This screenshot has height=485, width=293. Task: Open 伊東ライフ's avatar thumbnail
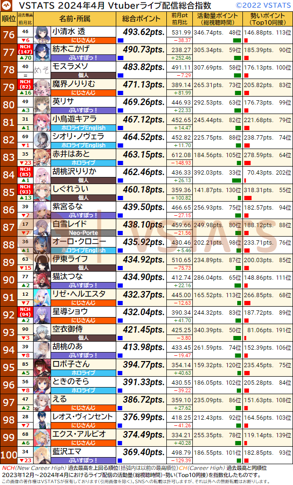(42, 263)
